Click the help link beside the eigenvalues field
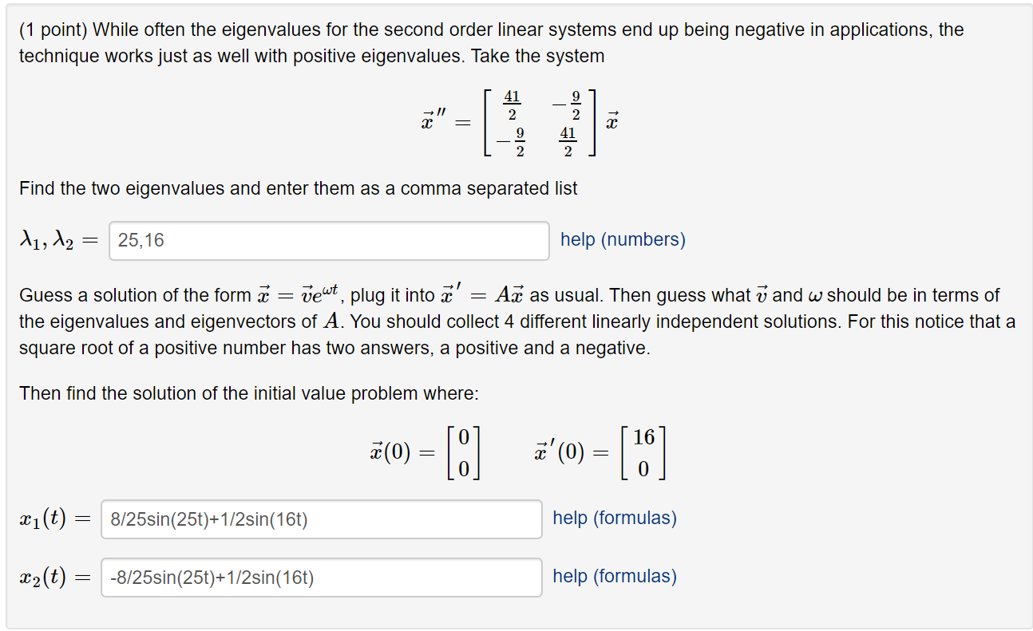The height and width of the screenshot is (631, 1033). tap(622, 240)
